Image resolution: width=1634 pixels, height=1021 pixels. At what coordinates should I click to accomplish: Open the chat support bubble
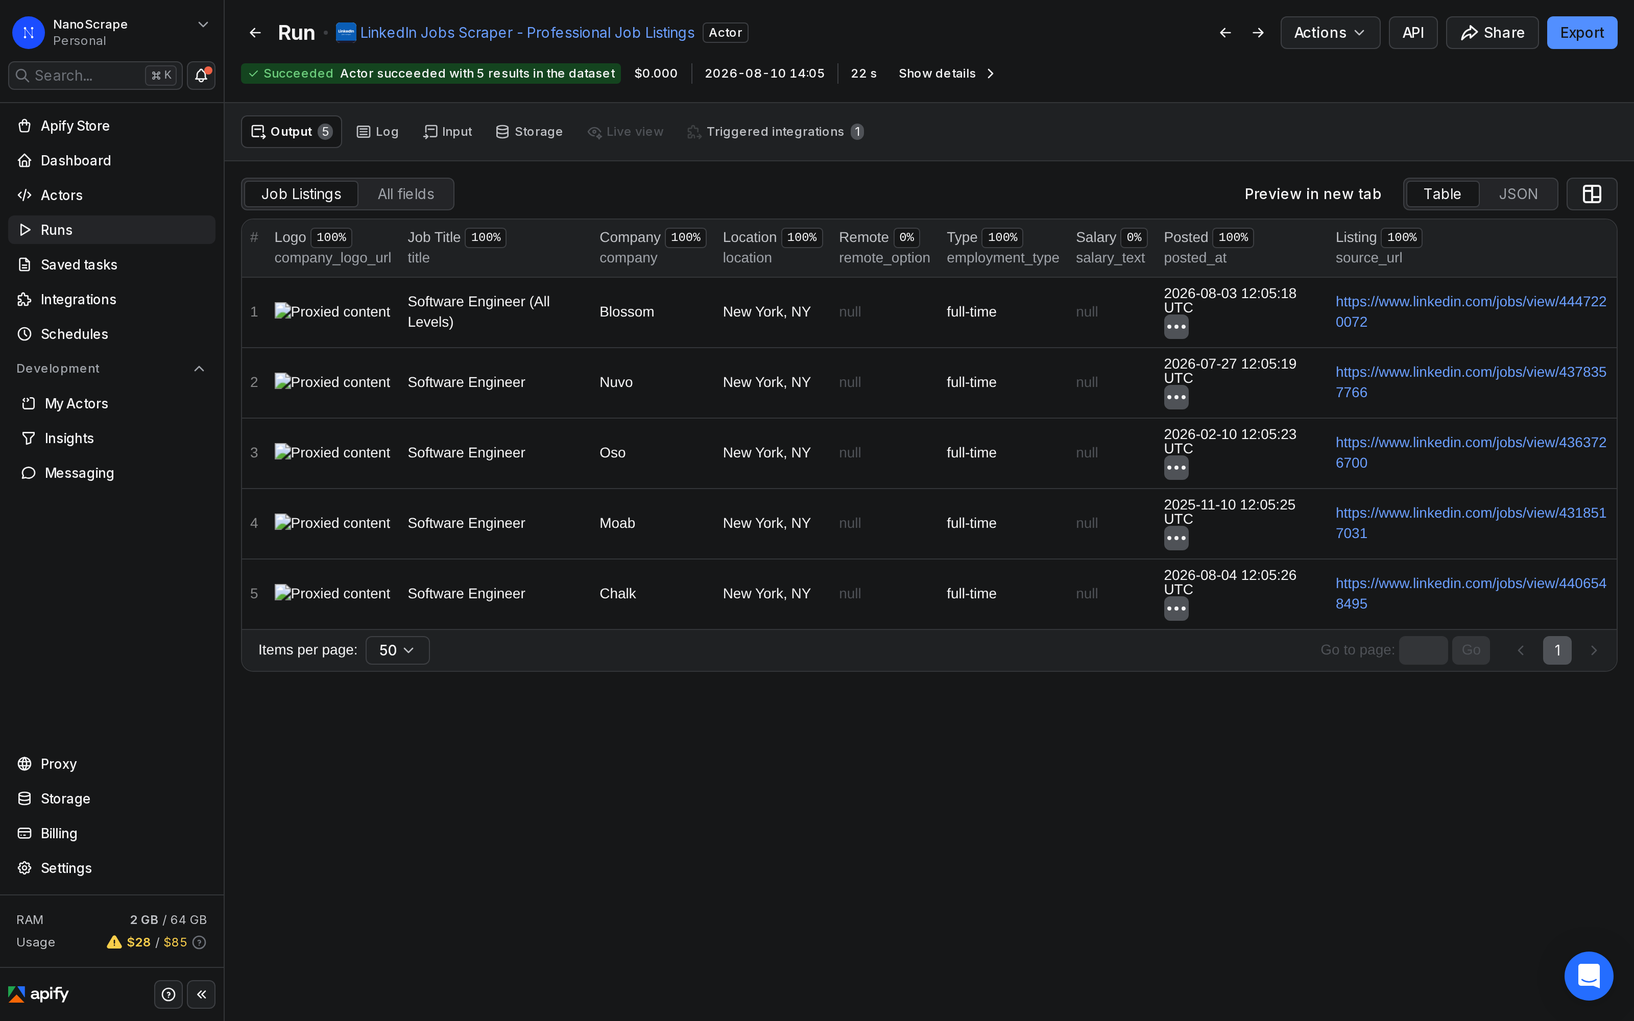(1589, 976)
